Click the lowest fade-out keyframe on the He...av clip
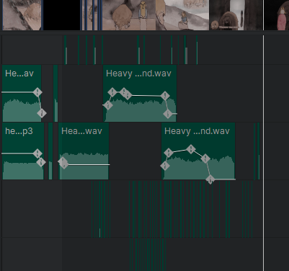The width and height of the screenshot is (289, 271). point(42,113)
